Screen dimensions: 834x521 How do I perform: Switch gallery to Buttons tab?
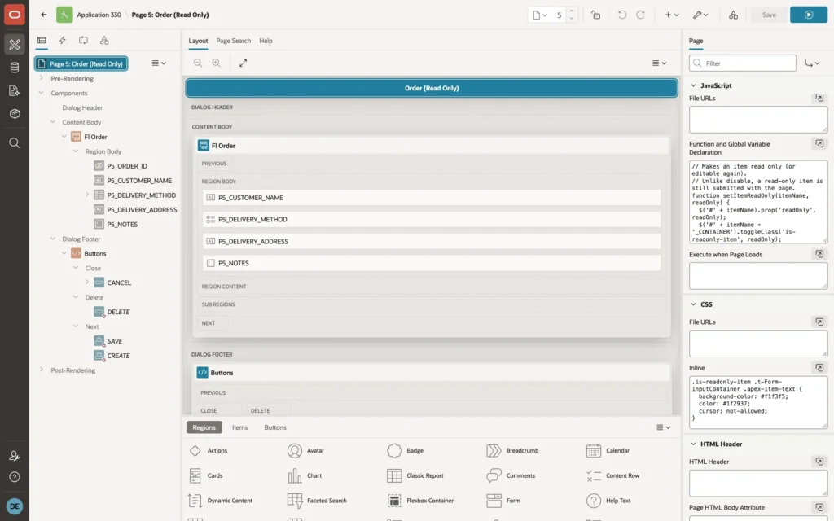pyautogui.click(x=275, y=427)
